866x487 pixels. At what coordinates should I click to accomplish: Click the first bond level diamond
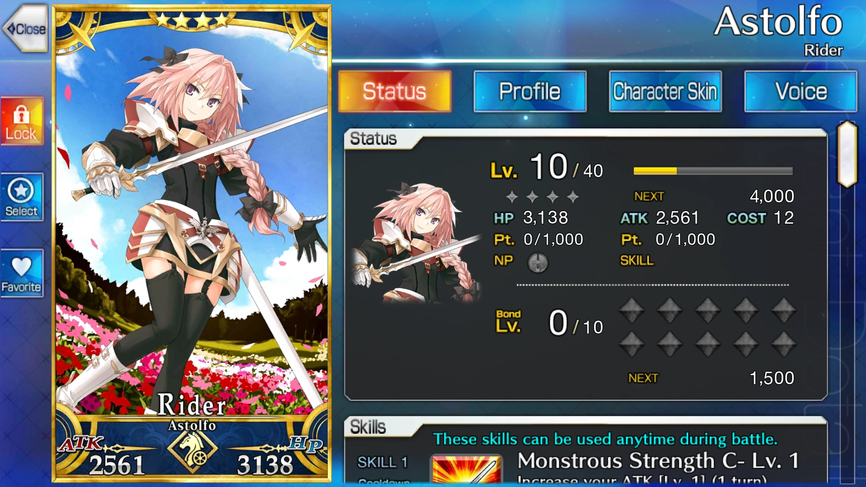(631, 310)
